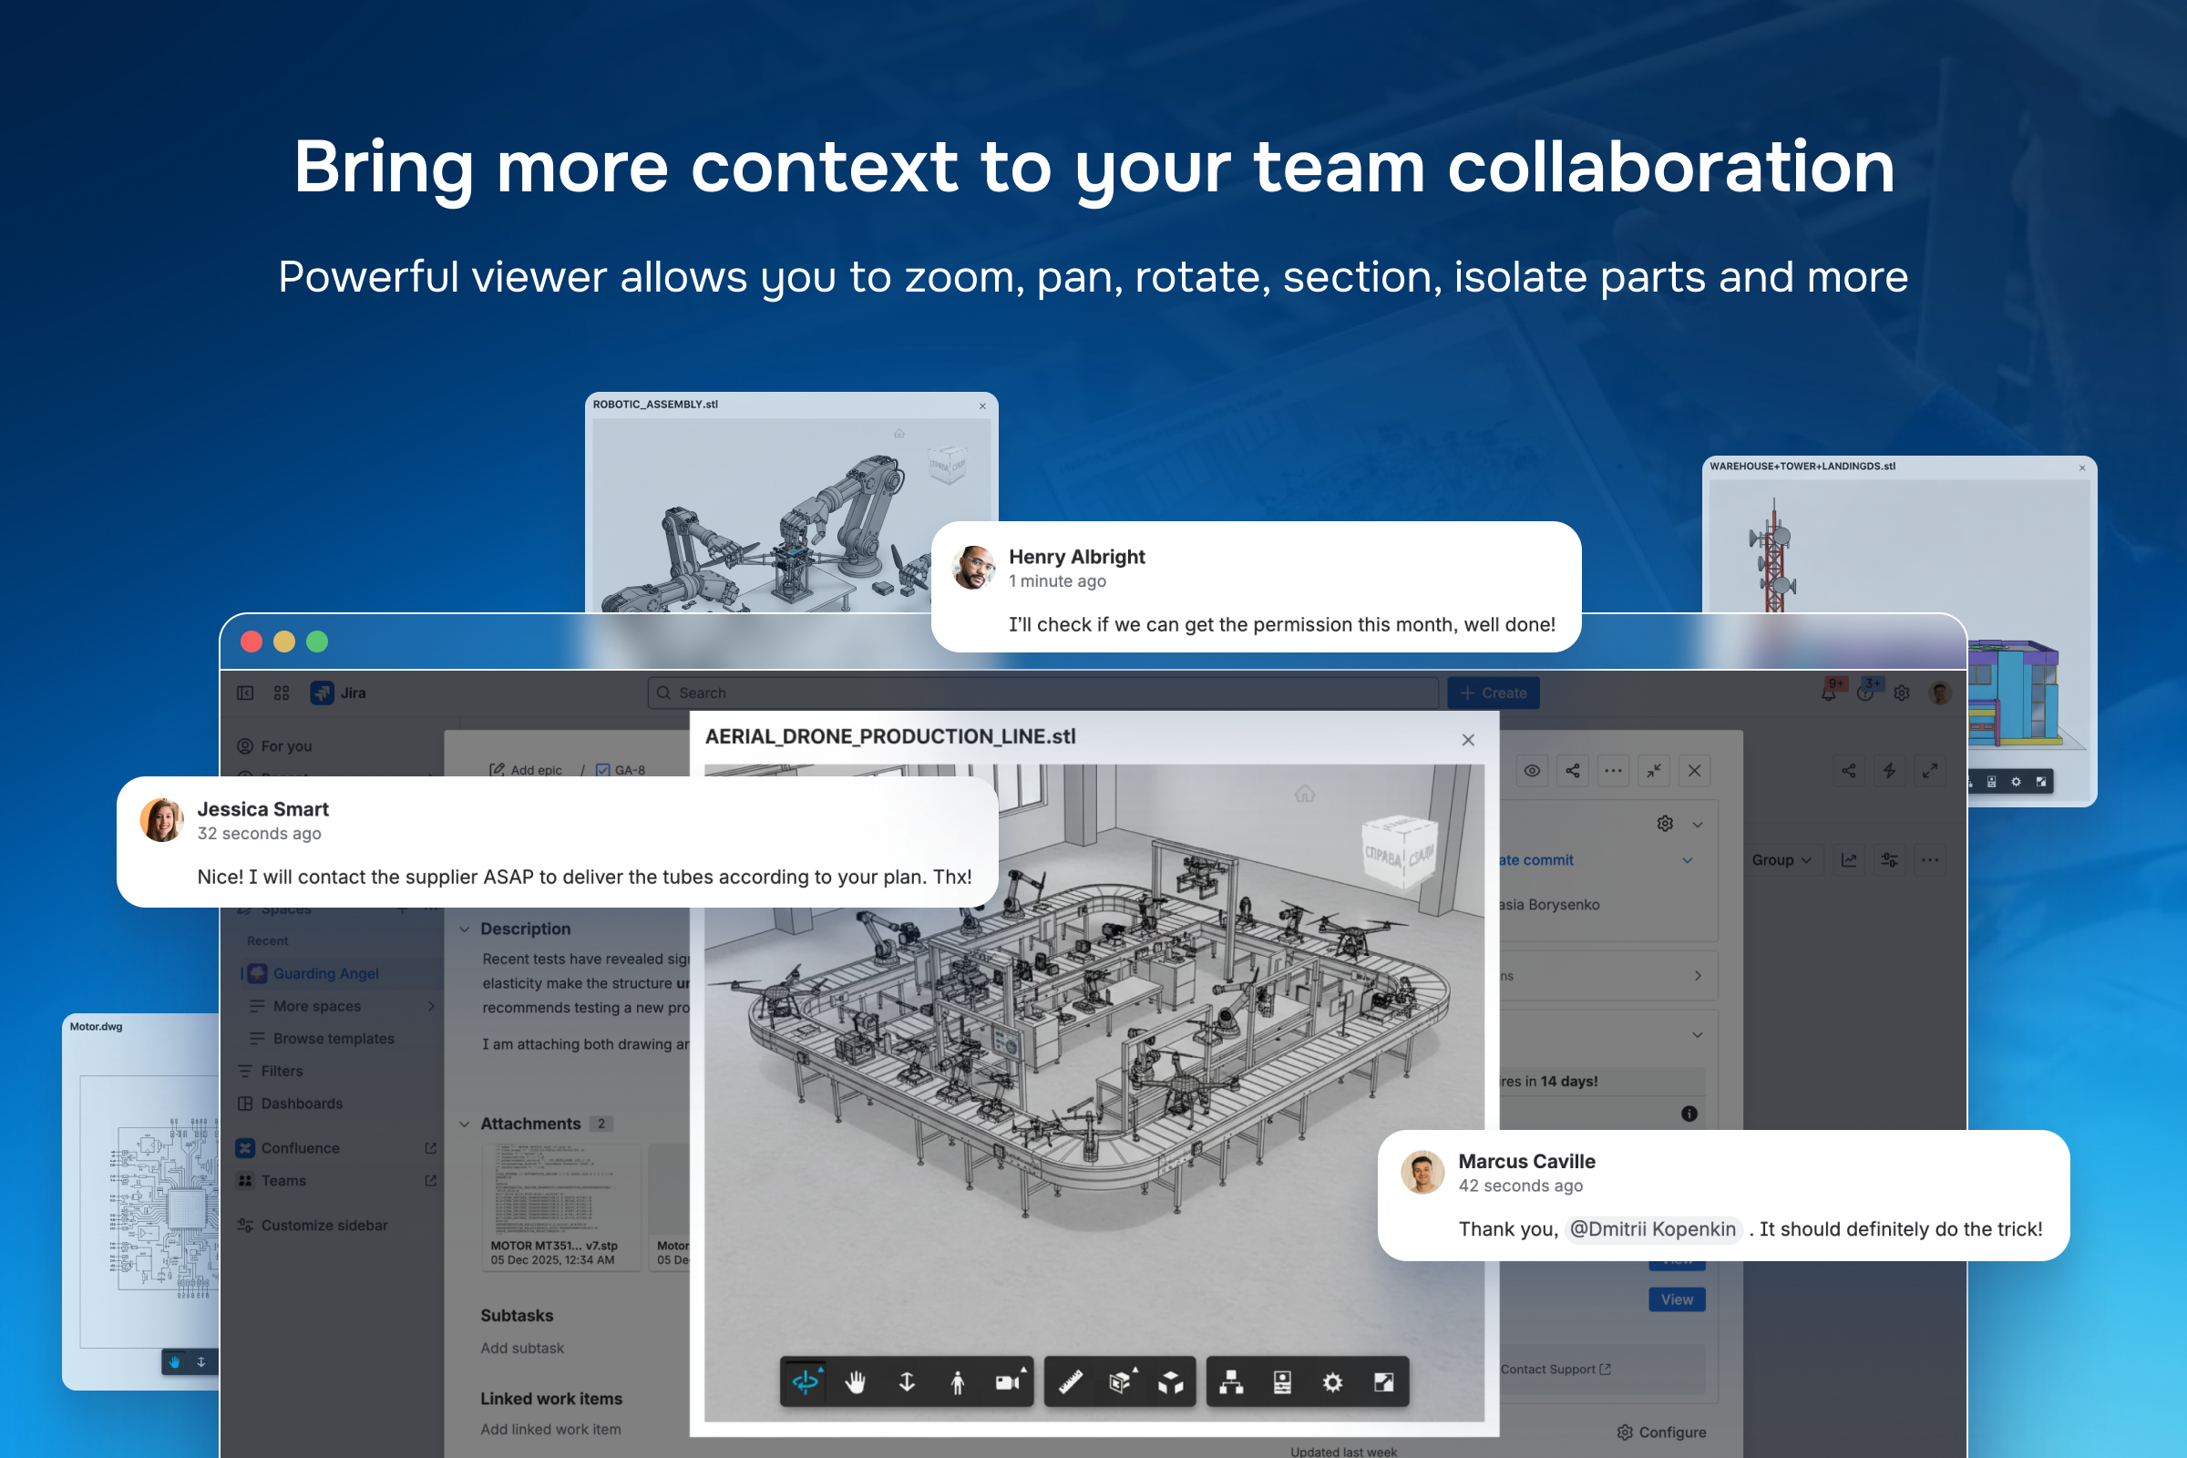
Task: Open the Group dropdown
Action: 1781,860
